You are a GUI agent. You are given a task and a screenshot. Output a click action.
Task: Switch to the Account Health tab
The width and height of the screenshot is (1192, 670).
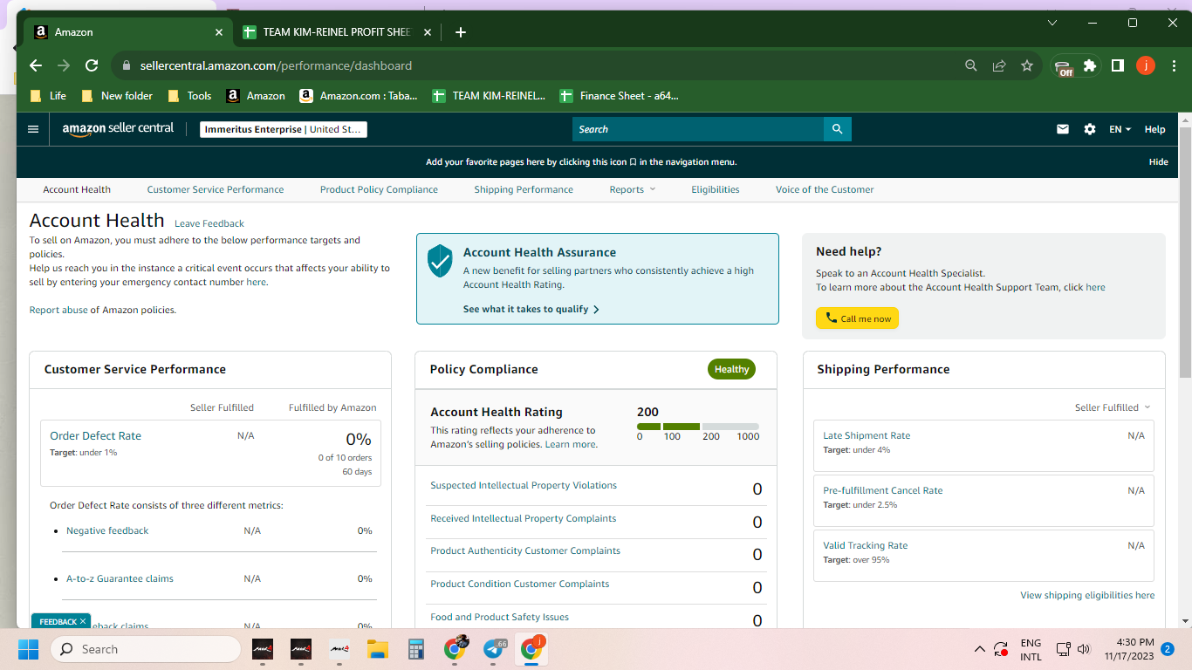coord(77,189)
